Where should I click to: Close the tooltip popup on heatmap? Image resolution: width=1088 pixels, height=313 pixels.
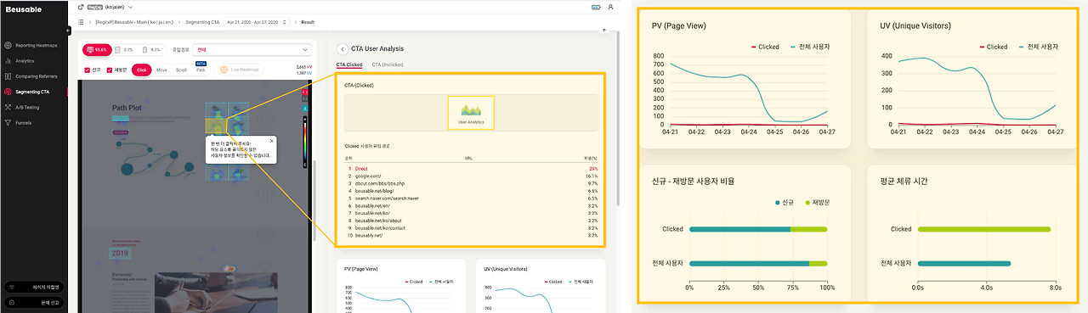[x=272, y=140]
